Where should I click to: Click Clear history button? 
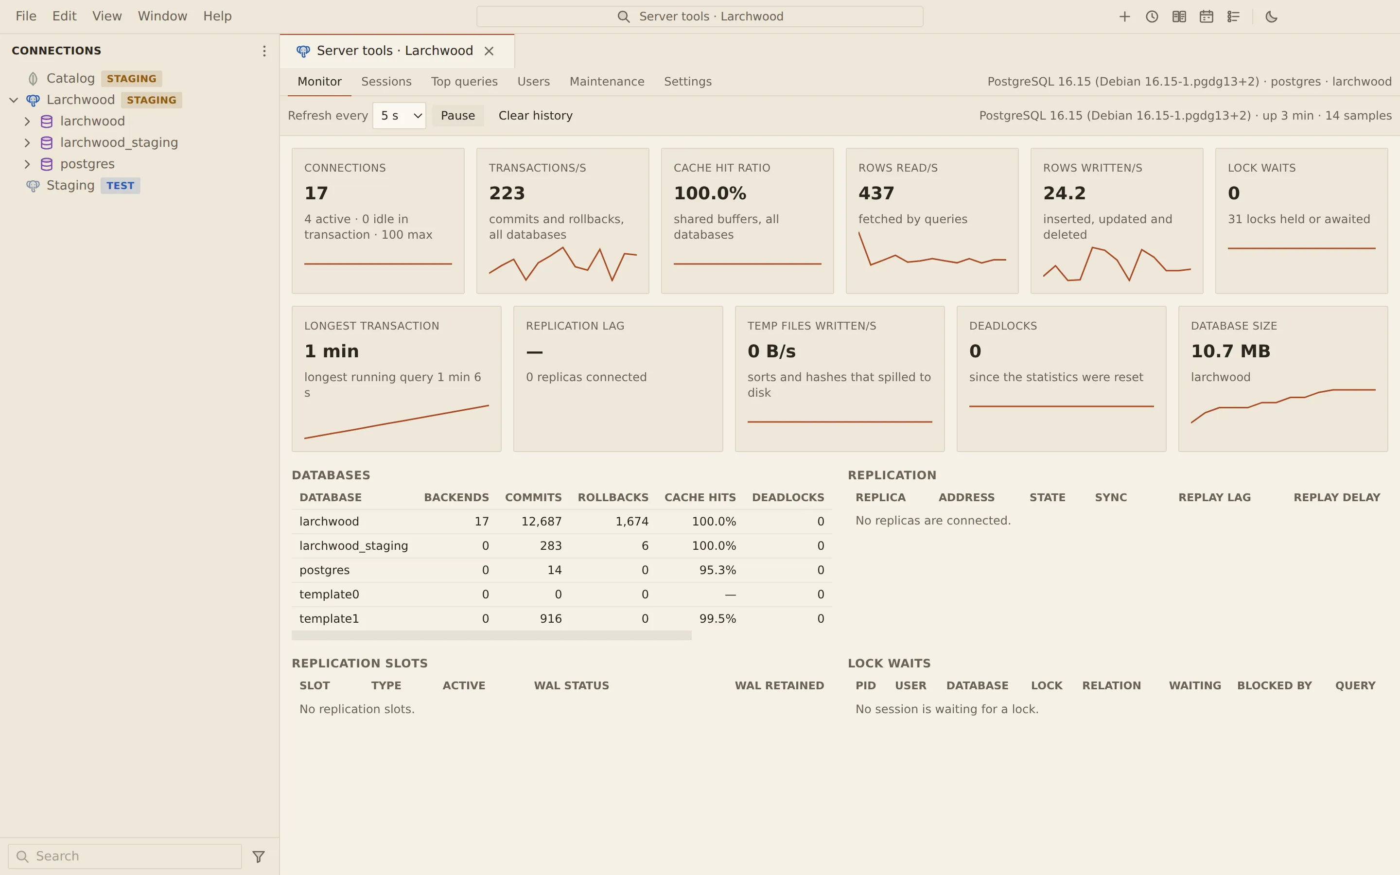click(x=535, y=116)
